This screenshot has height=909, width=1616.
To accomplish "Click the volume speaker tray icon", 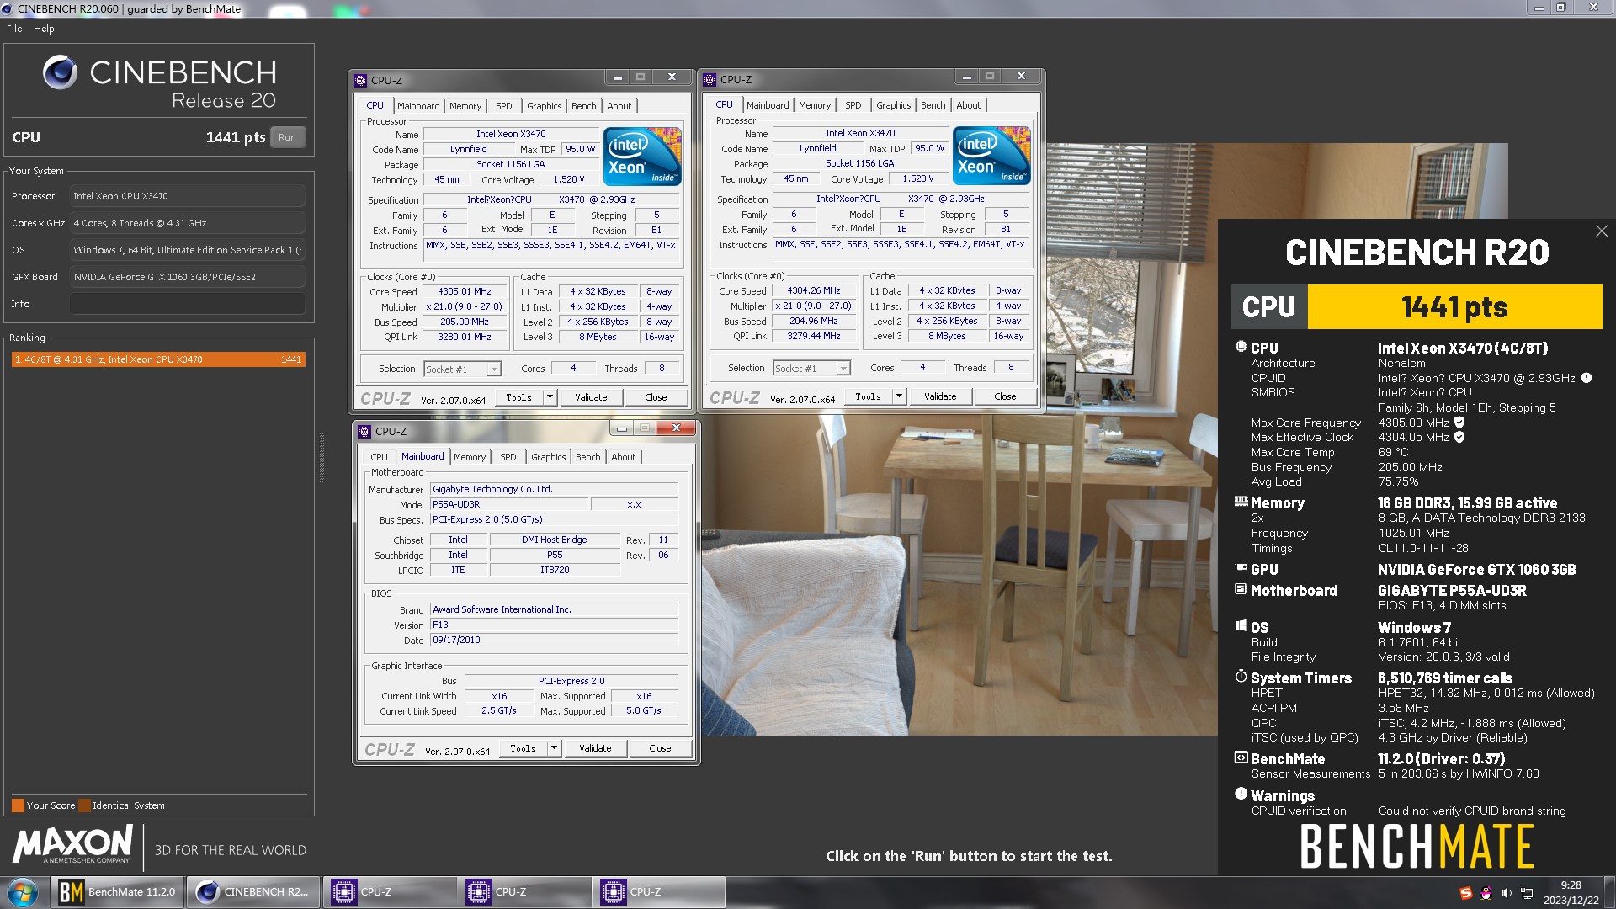I will pos(1507,893).
